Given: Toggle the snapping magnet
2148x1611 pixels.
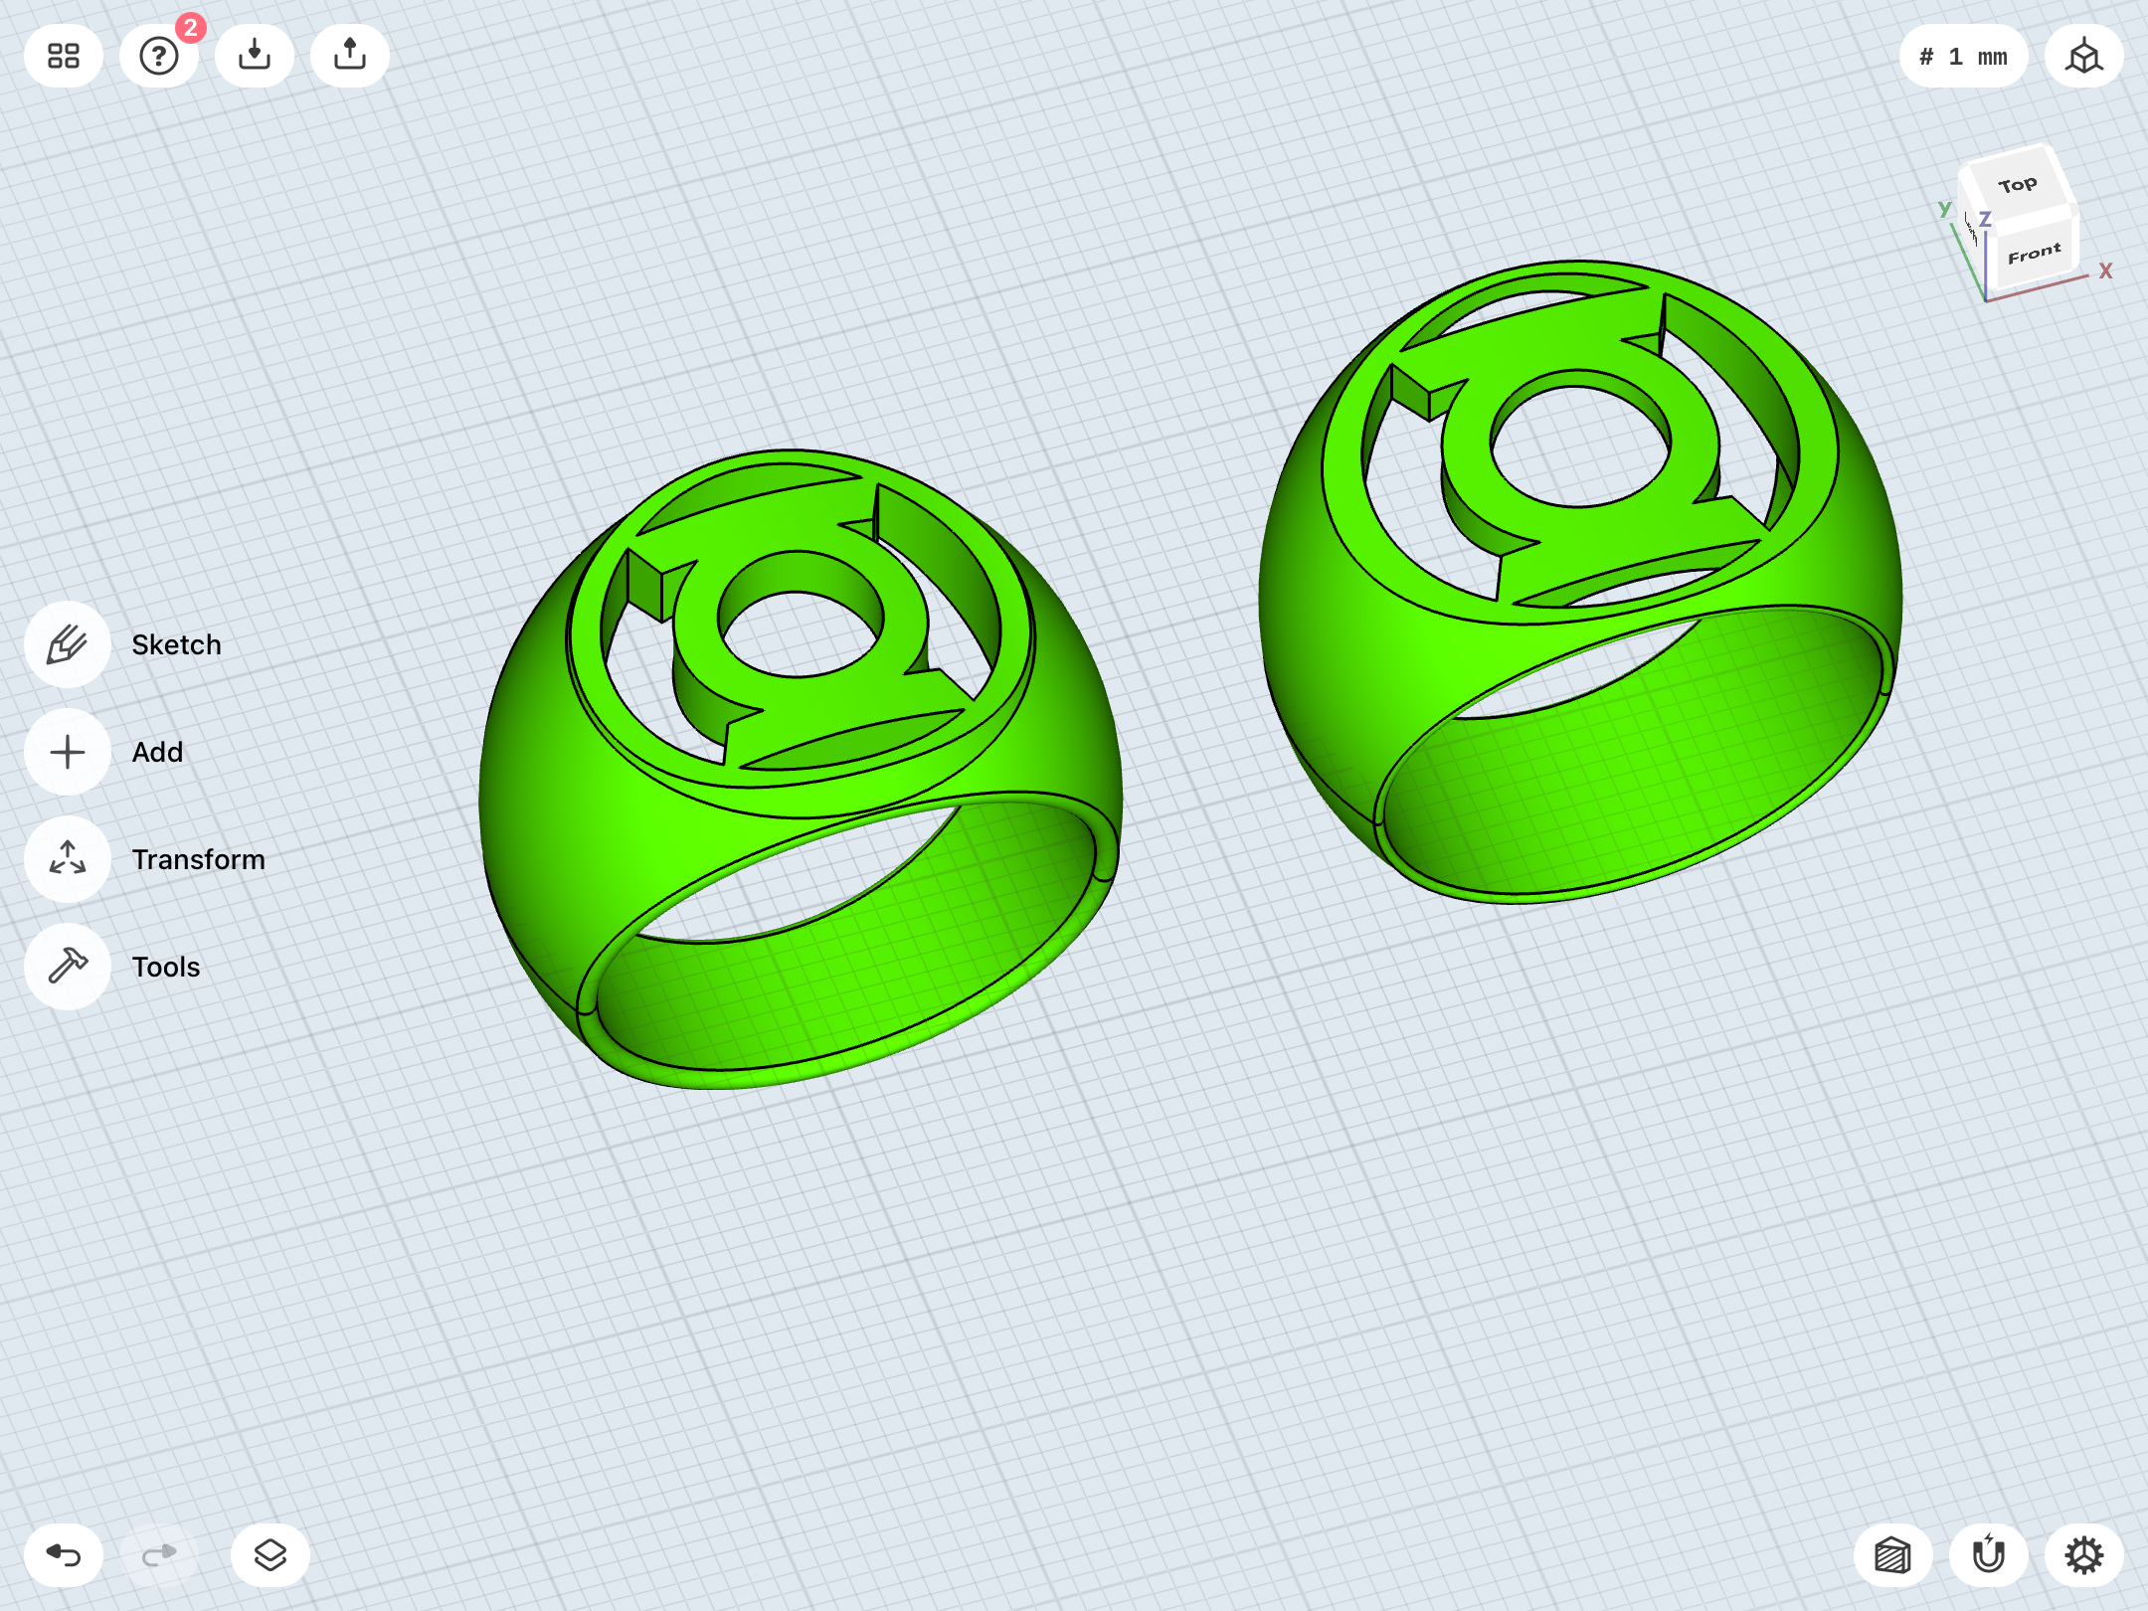Looking at the screenshot, I should (1989, 1555).
